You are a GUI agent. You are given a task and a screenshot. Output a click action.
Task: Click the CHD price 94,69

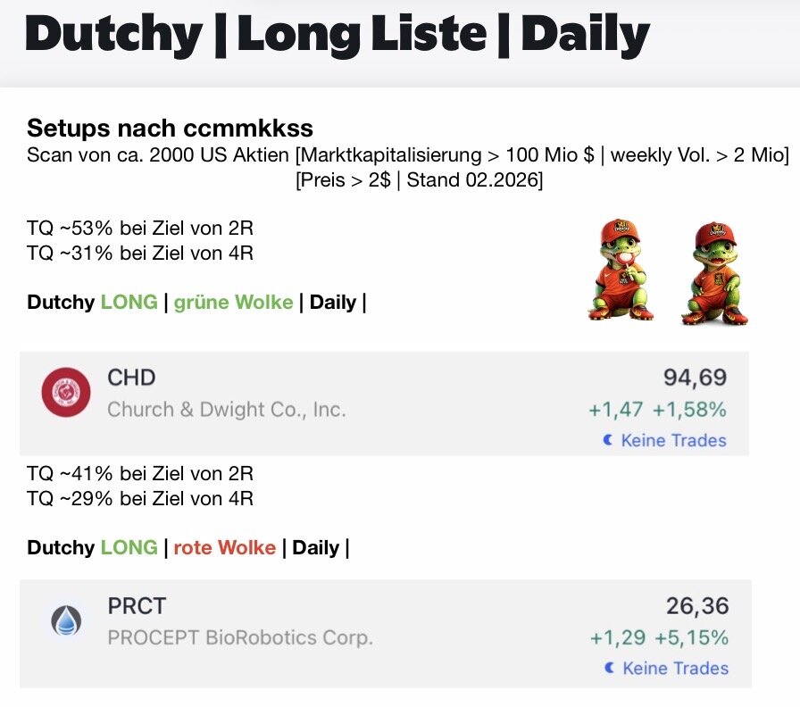(x=694, y=378)
